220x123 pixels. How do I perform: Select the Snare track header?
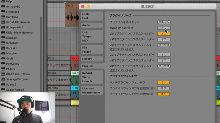pyautogui.click(x=59, y=73)
